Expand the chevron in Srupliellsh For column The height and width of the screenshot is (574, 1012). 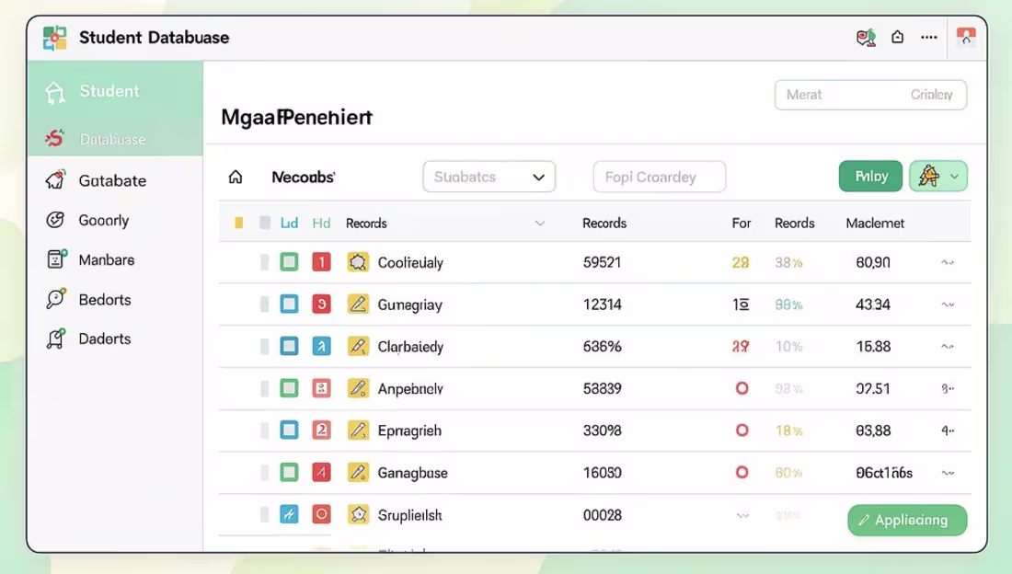[x=742, y=515]
